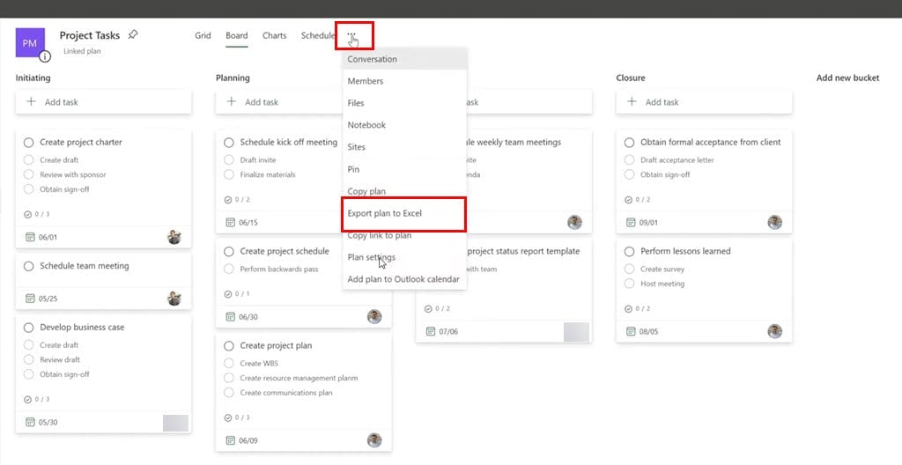
Task: Click calendar icon for 05/25 due date
Action: click(31, 299)
